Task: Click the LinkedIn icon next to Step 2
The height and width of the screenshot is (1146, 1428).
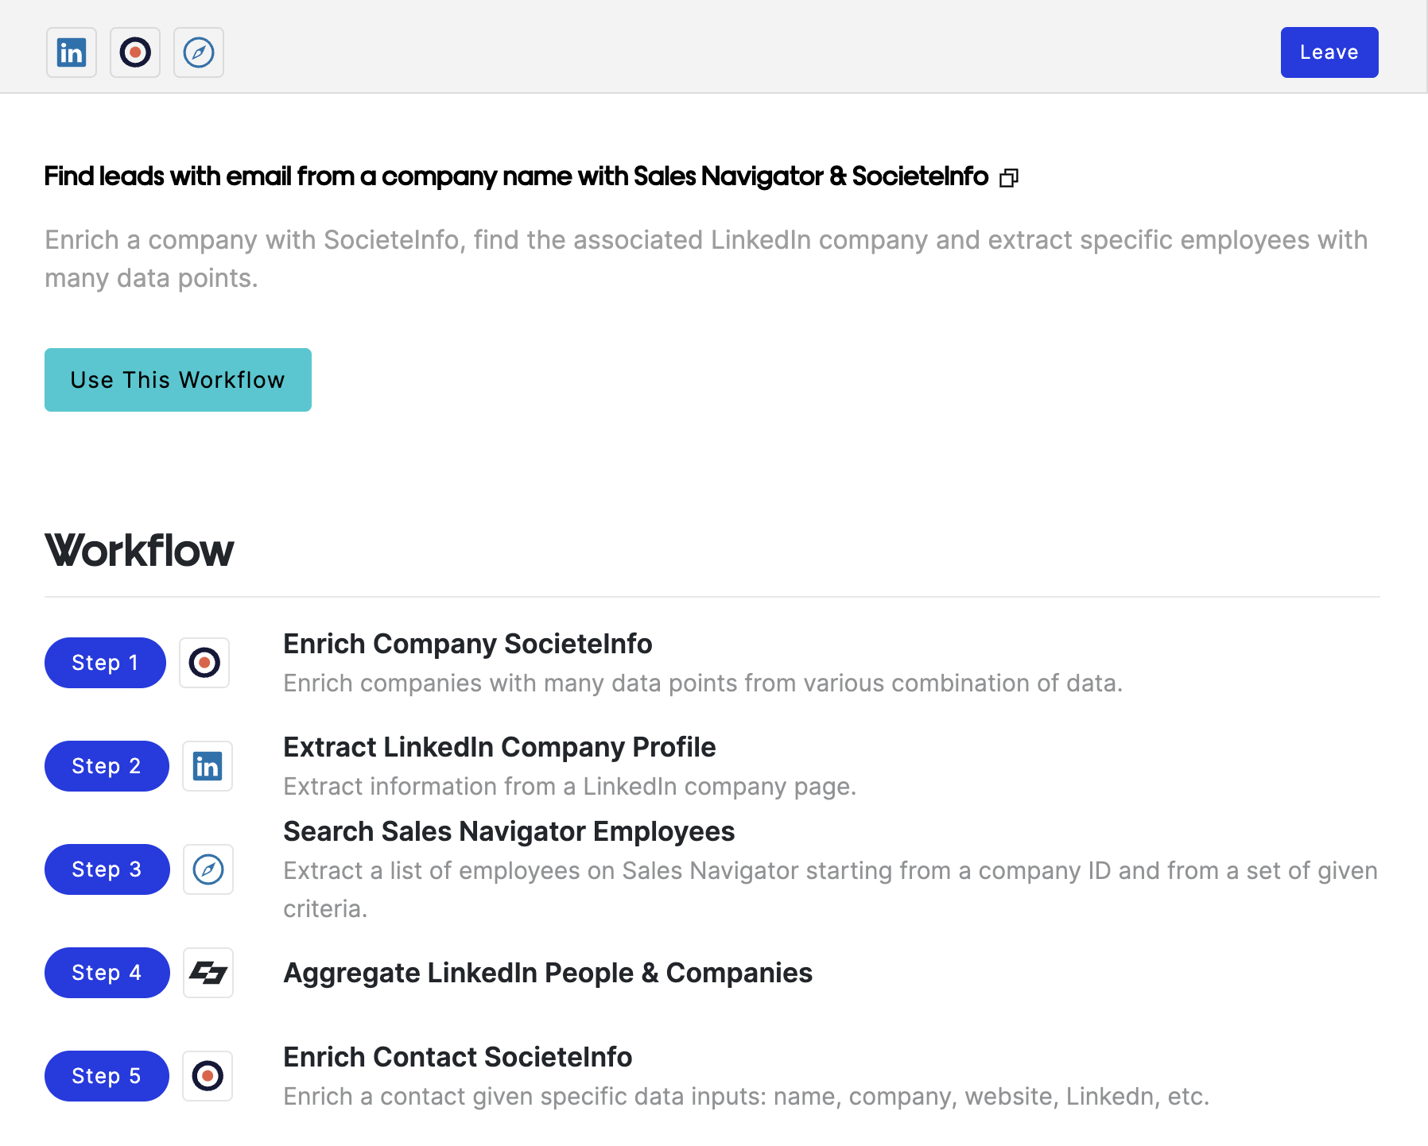Action: click(x=208, y=766)
